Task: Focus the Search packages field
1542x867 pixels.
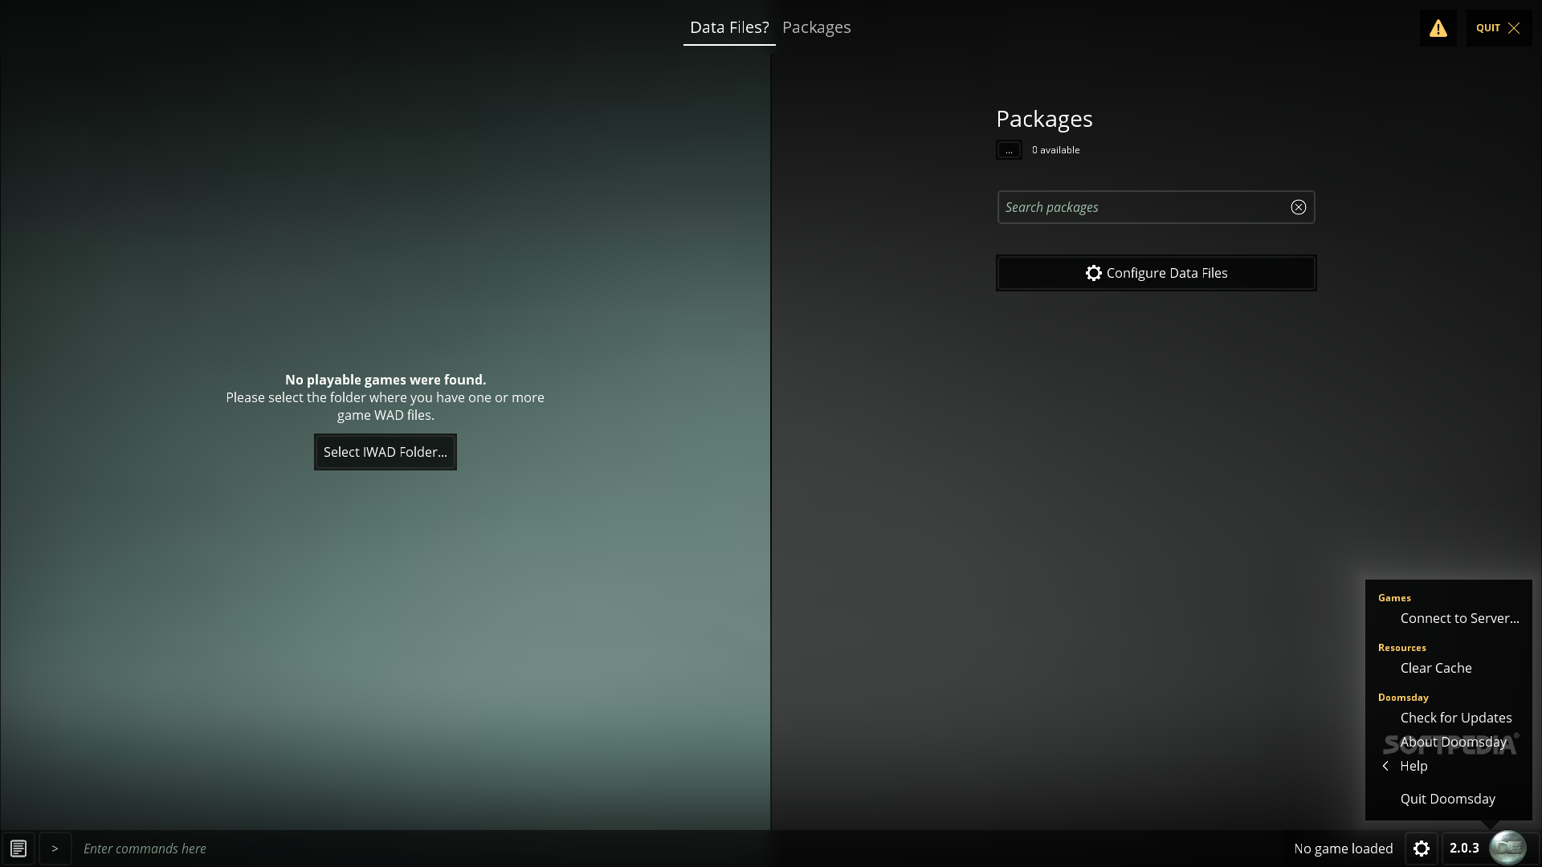Action: click(1155, 207)
